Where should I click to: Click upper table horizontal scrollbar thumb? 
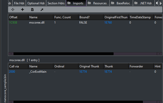63,54
